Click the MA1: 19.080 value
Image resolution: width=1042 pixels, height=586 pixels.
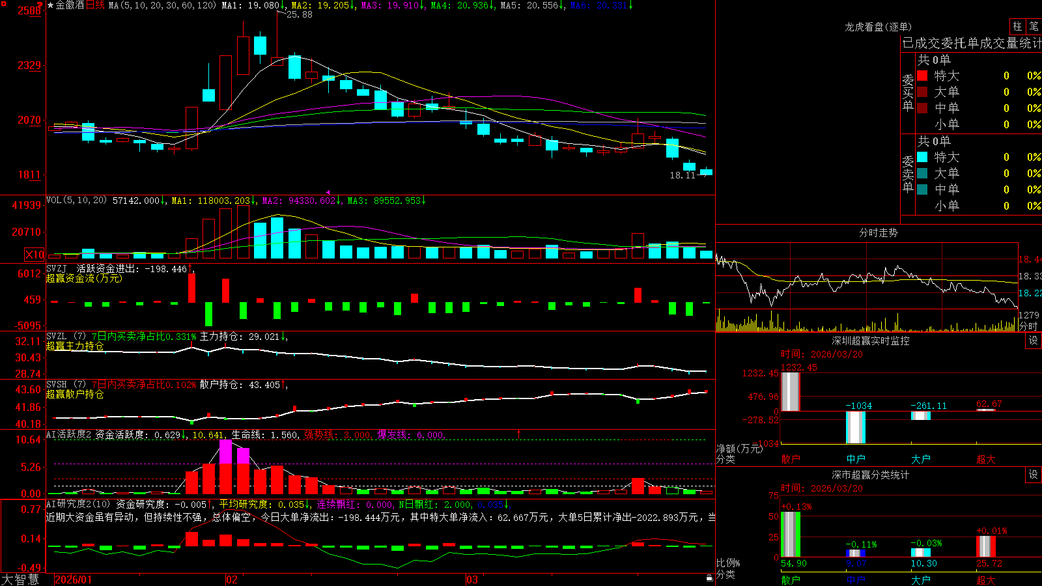251,5
